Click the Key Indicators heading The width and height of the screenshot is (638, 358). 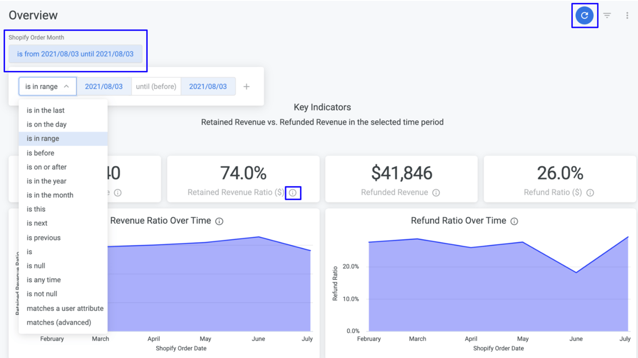(322, 107)
